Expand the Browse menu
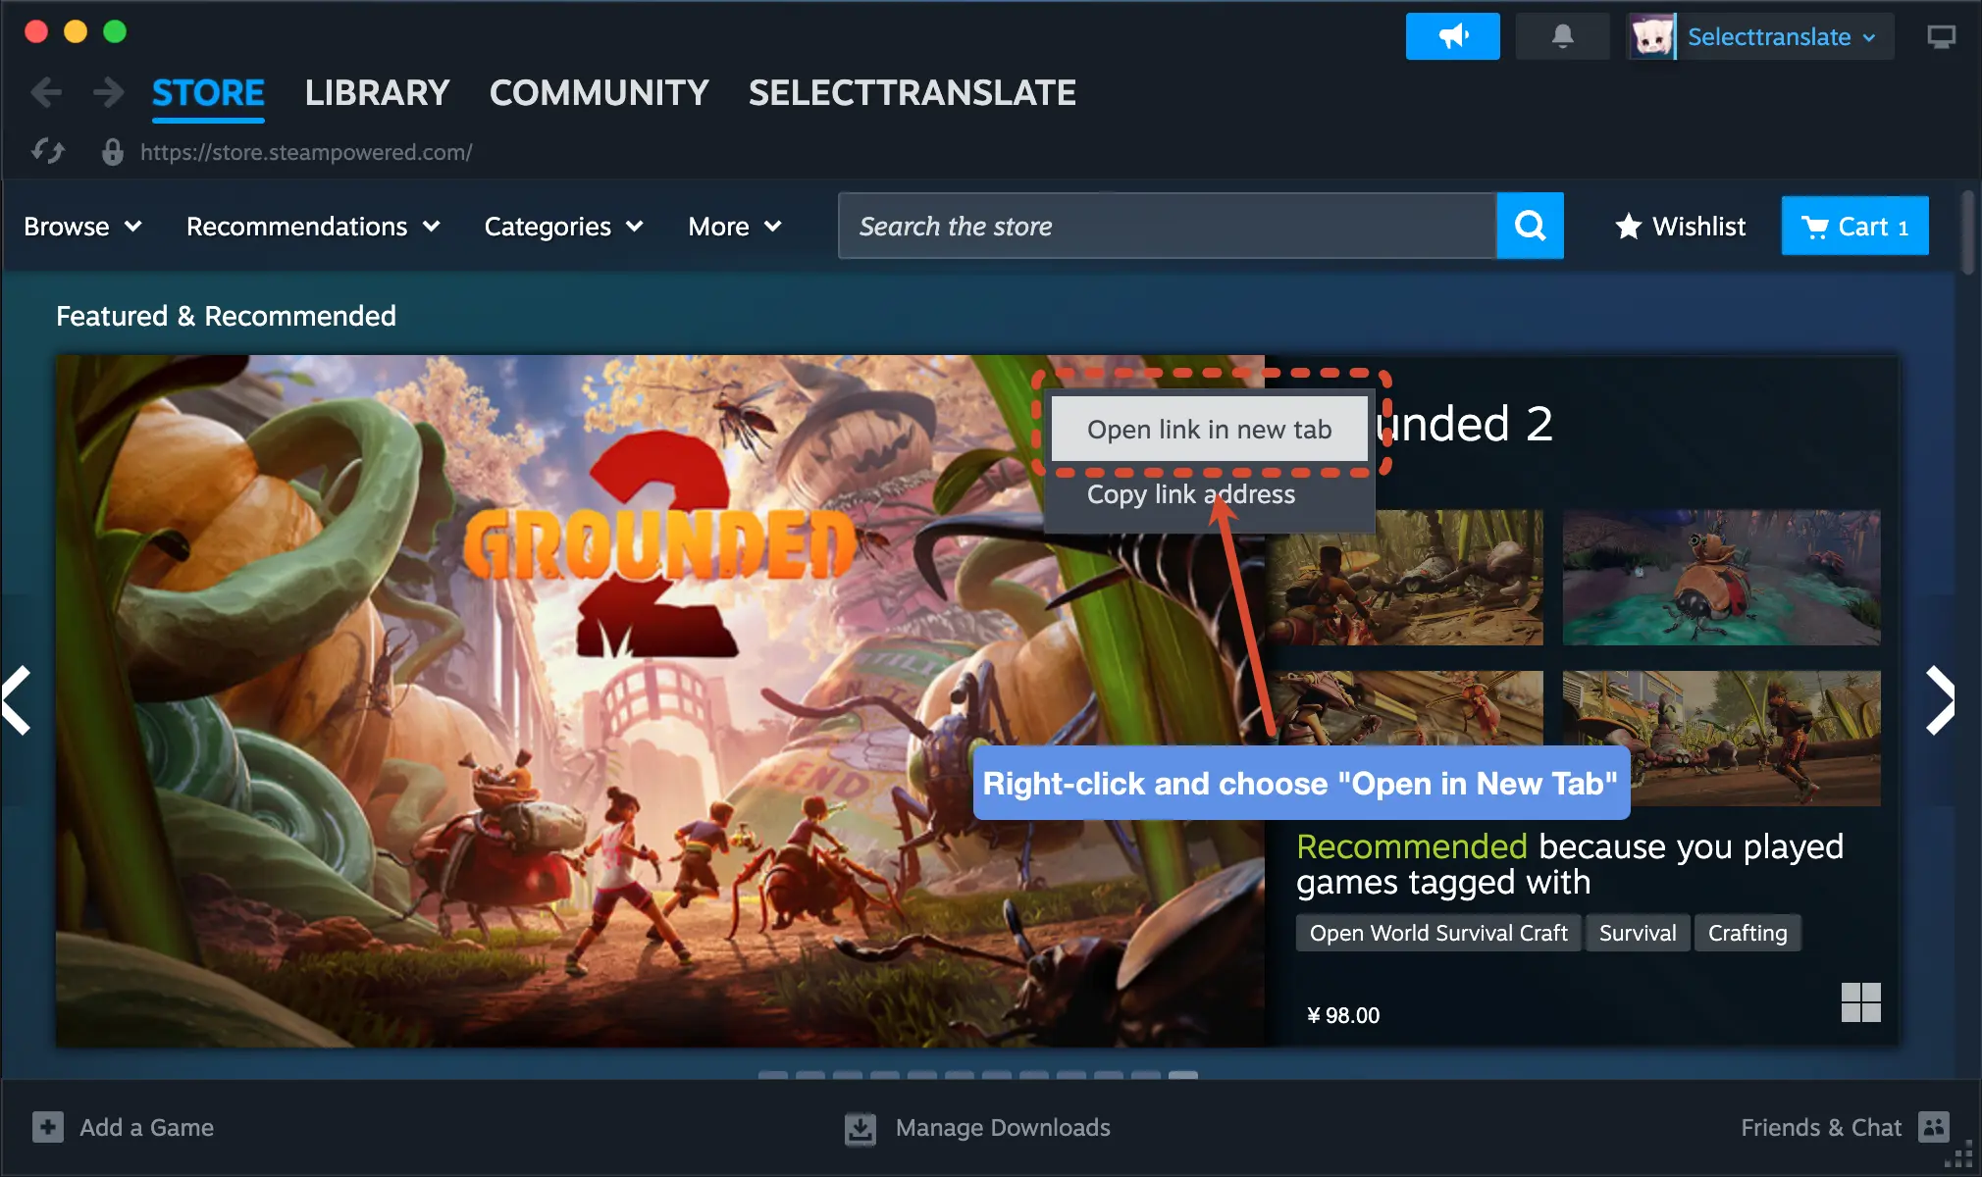 (83, 227)
